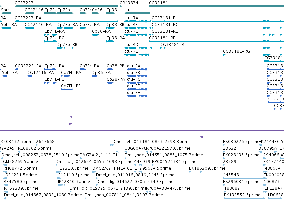This screenshot has width=284, height=200.
Task: Select the RE47580.5prime EST label
Action: pyautogui.click(x=20, y=182)
